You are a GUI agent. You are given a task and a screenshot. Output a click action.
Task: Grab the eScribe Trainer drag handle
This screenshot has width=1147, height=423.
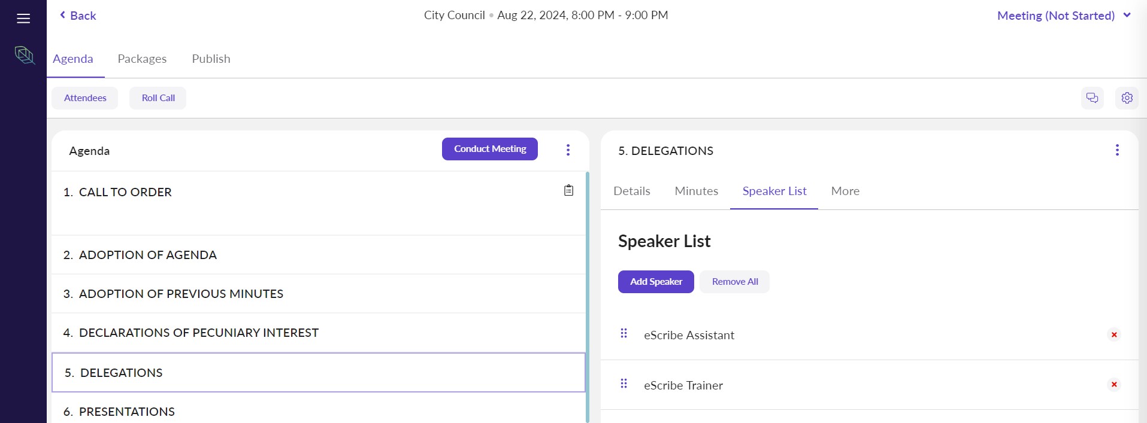tap(624, 384)
